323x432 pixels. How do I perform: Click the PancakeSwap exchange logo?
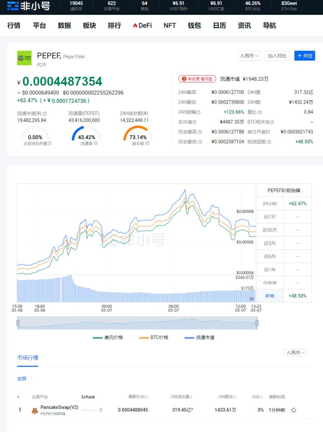(x=35, y=410)
